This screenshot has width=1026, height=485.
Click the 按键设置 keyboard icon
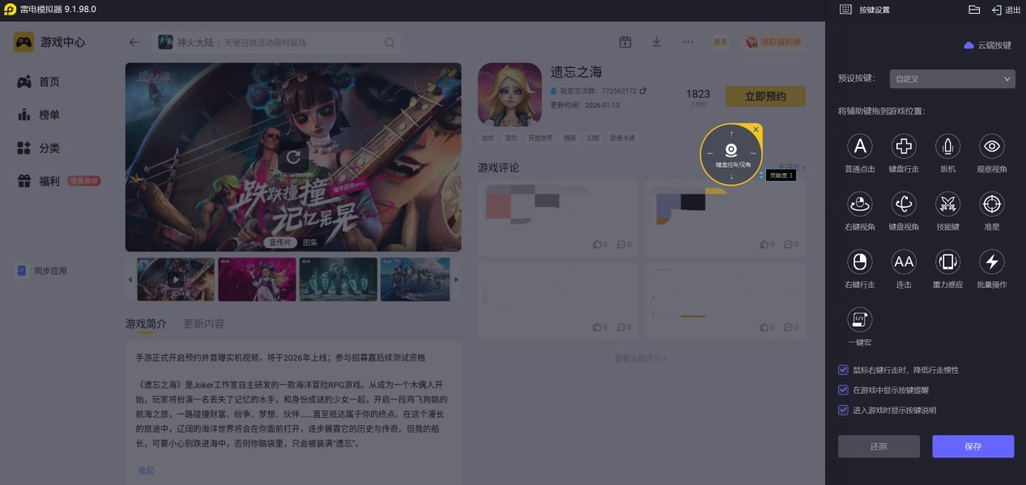click(845, 10)
